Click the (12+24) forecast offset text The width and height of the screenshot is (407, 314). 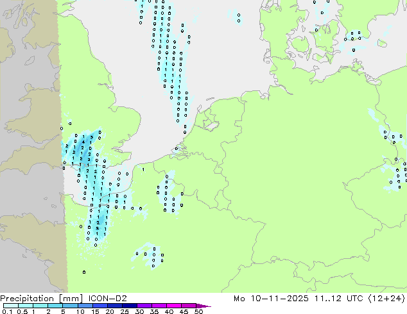coord(386,299)
